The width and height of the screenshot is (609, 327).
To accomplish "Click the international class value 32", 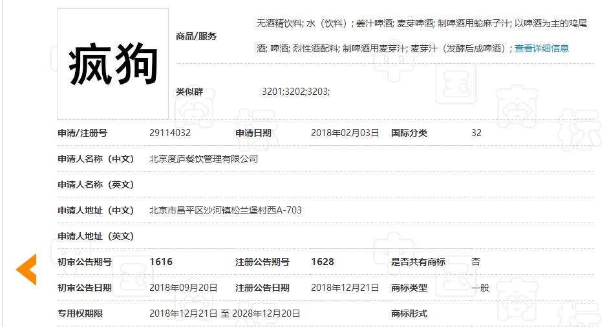I will coord(476,133).
